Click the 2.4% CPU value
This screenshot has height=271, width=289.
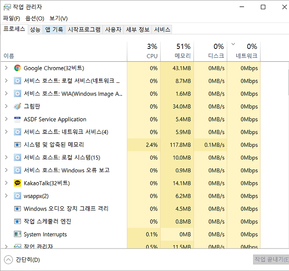(152, 145)
